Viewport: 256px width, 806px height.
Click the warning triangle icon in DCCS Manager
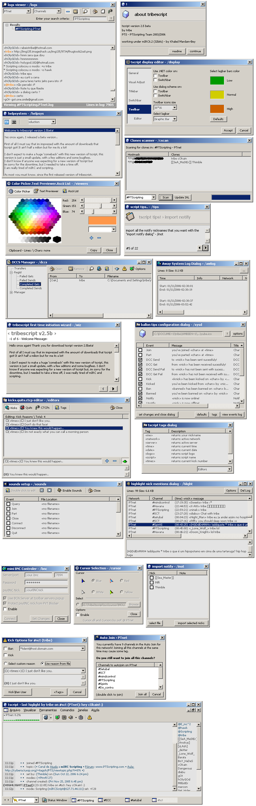(124, 268)
